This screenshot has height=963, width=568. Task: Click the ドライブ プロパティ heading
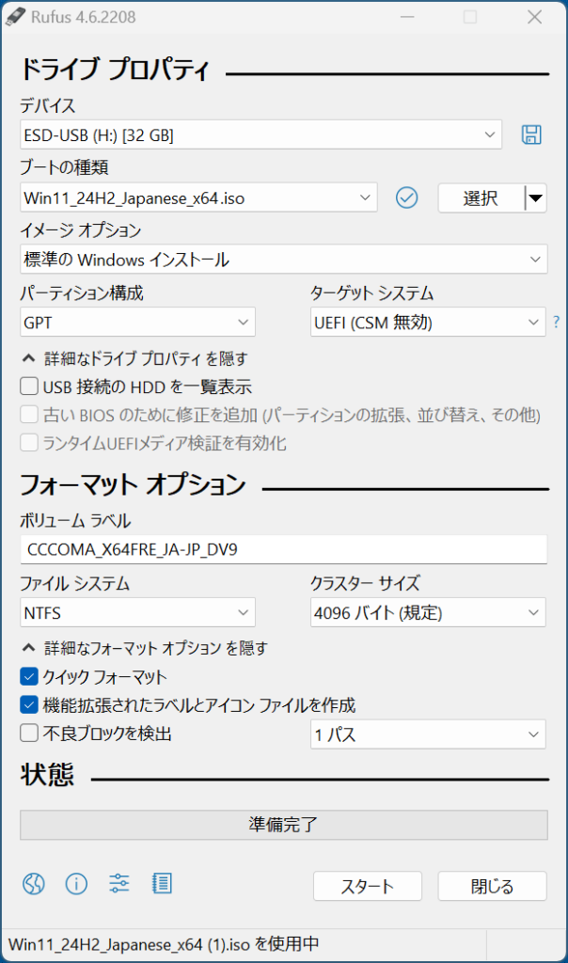tap(115, 70)
